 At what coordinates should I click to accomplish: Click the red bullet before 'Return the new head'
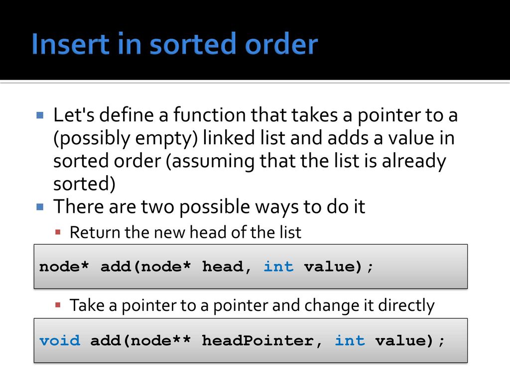pyautogui.click(x=58, y=232)
